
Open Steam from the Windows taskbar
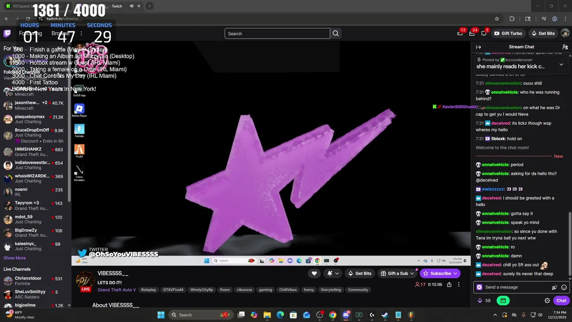(385, 315)
